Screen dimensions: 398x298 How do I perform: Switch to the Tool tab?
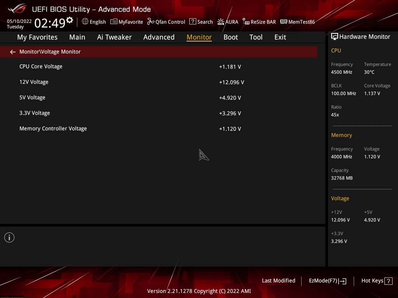[x=256, y=37]
